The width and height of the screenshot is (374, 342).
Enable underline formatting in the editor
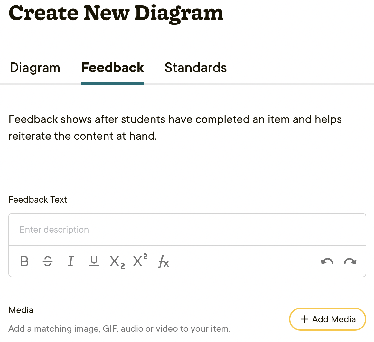94,261
